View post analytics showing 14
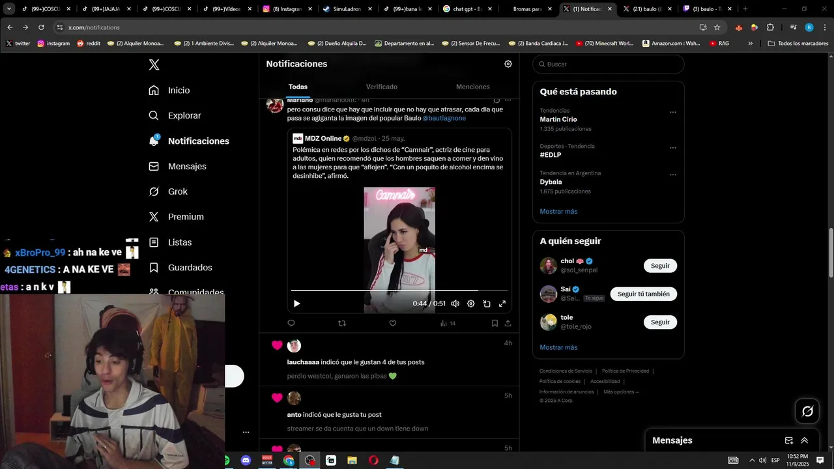The image size is (834, 469). (x=448, y=323)
